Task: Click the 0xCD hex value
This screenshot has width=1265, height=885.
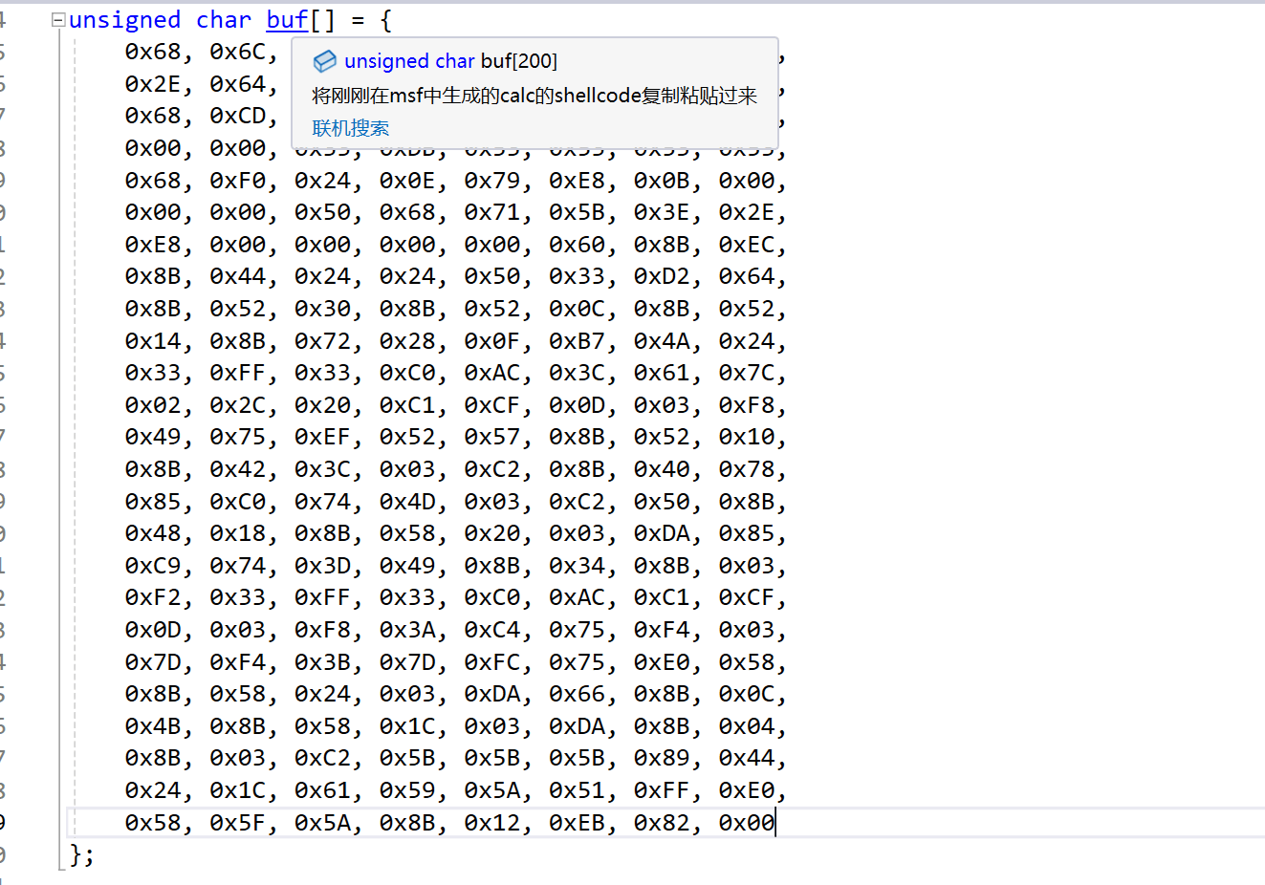Action: [x=237, y=116]
